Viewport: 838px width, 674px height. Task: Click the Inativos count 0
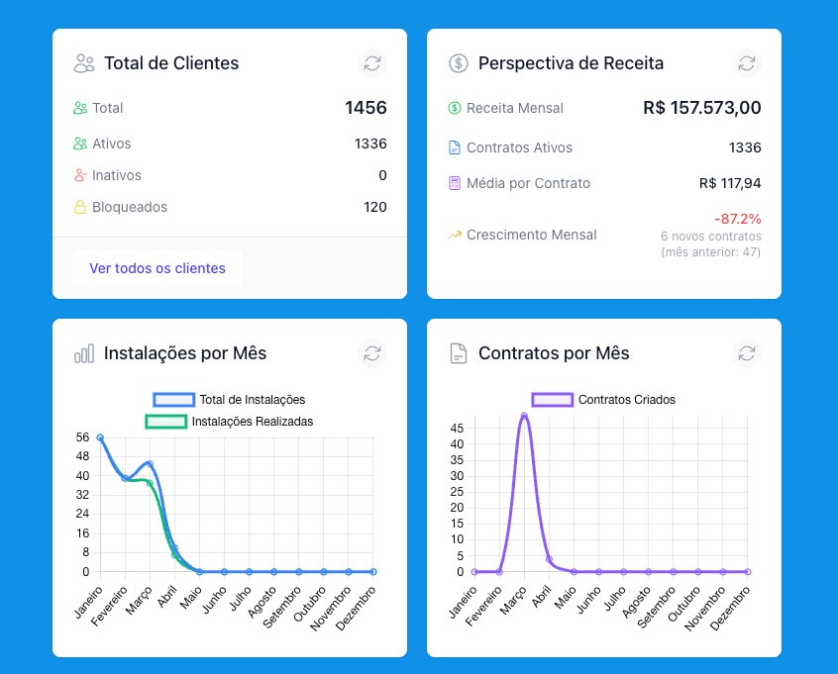382,175
